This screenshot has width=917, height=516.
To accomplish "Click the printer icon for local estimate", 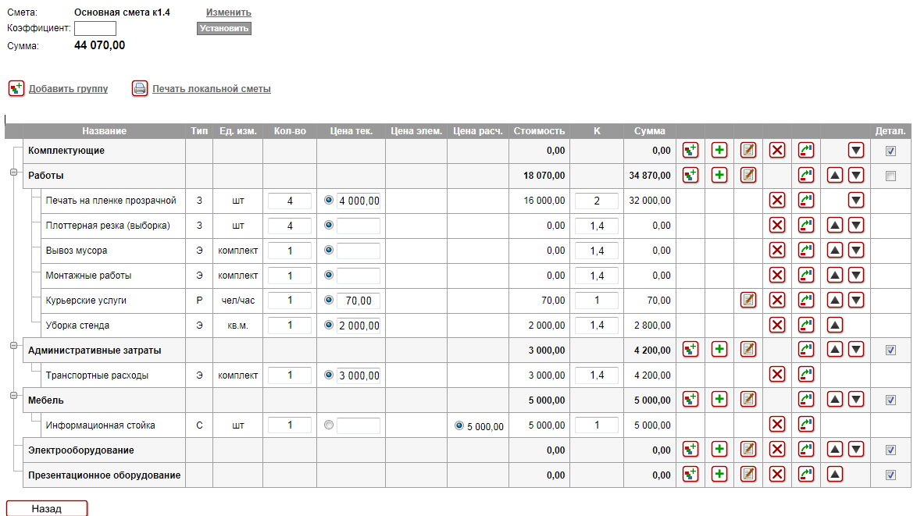I will tap(140, 89).
